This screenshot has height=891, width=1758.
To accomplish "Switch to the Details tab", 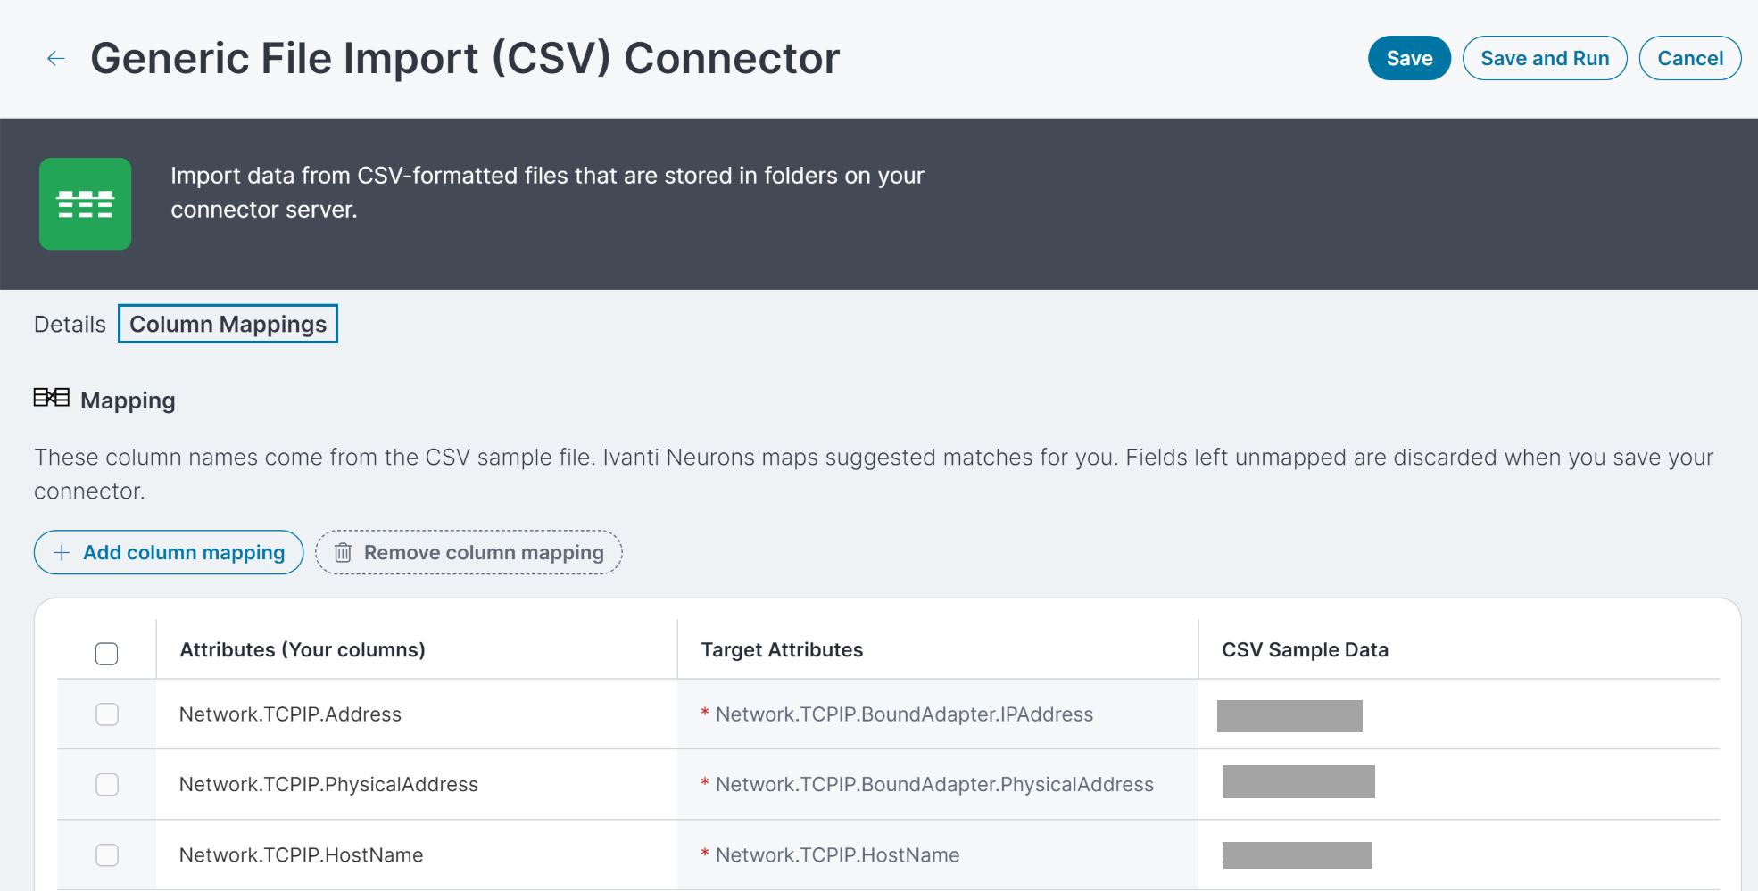I will click(x=70, y=325).
